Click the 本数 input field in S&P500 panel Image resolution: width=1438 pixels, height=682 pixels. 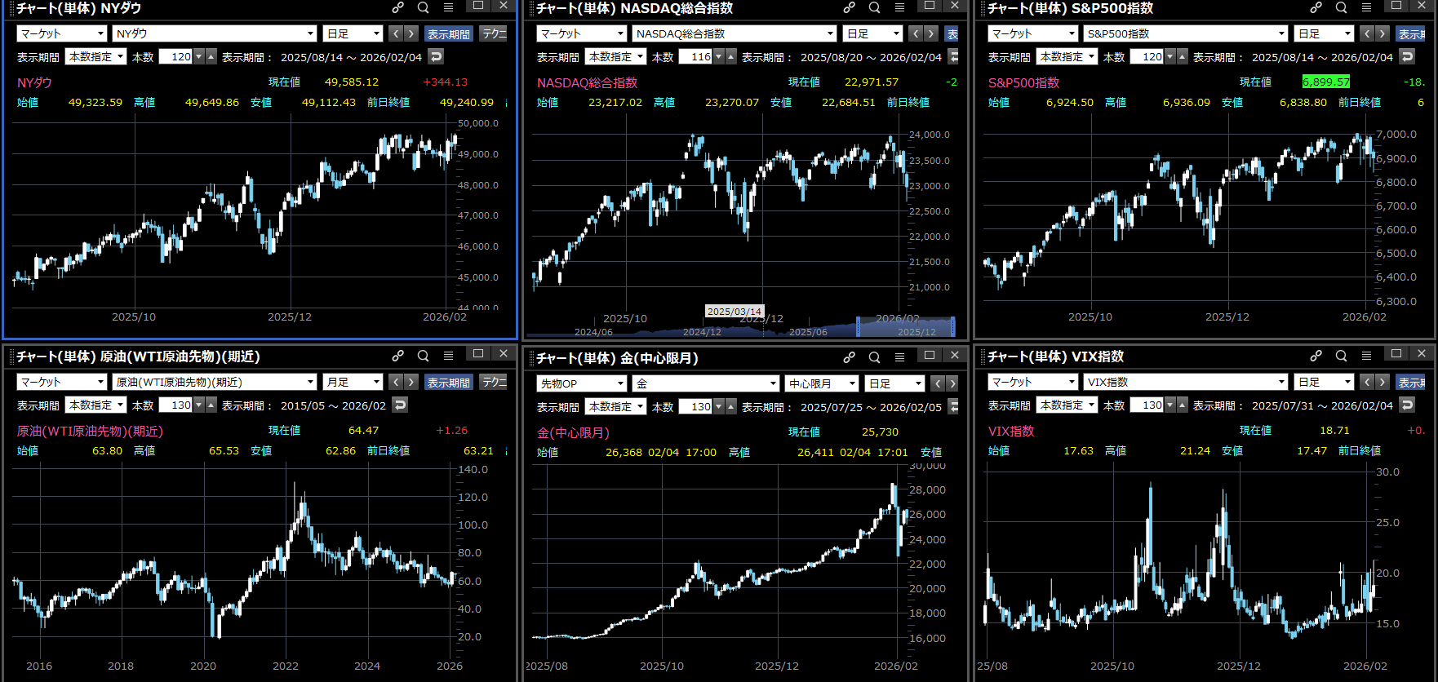coord(1147,56)
